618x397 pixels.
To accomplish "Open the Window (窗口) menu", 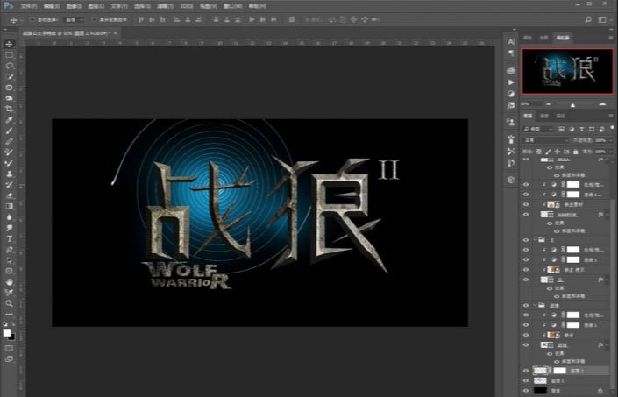I will (x=231, y=6).
